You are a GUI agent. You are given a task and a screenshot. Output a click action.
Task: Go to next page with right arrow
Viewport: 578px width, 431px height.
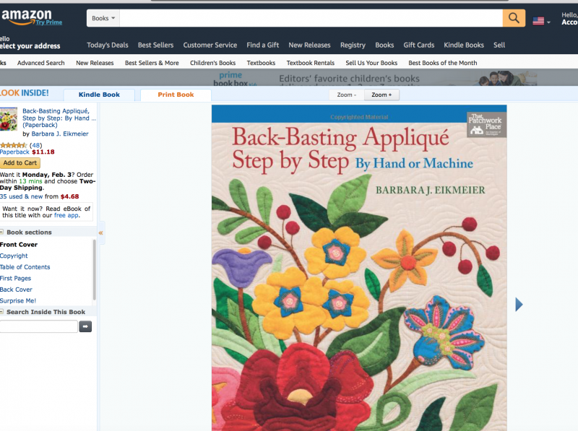[519, 305]
